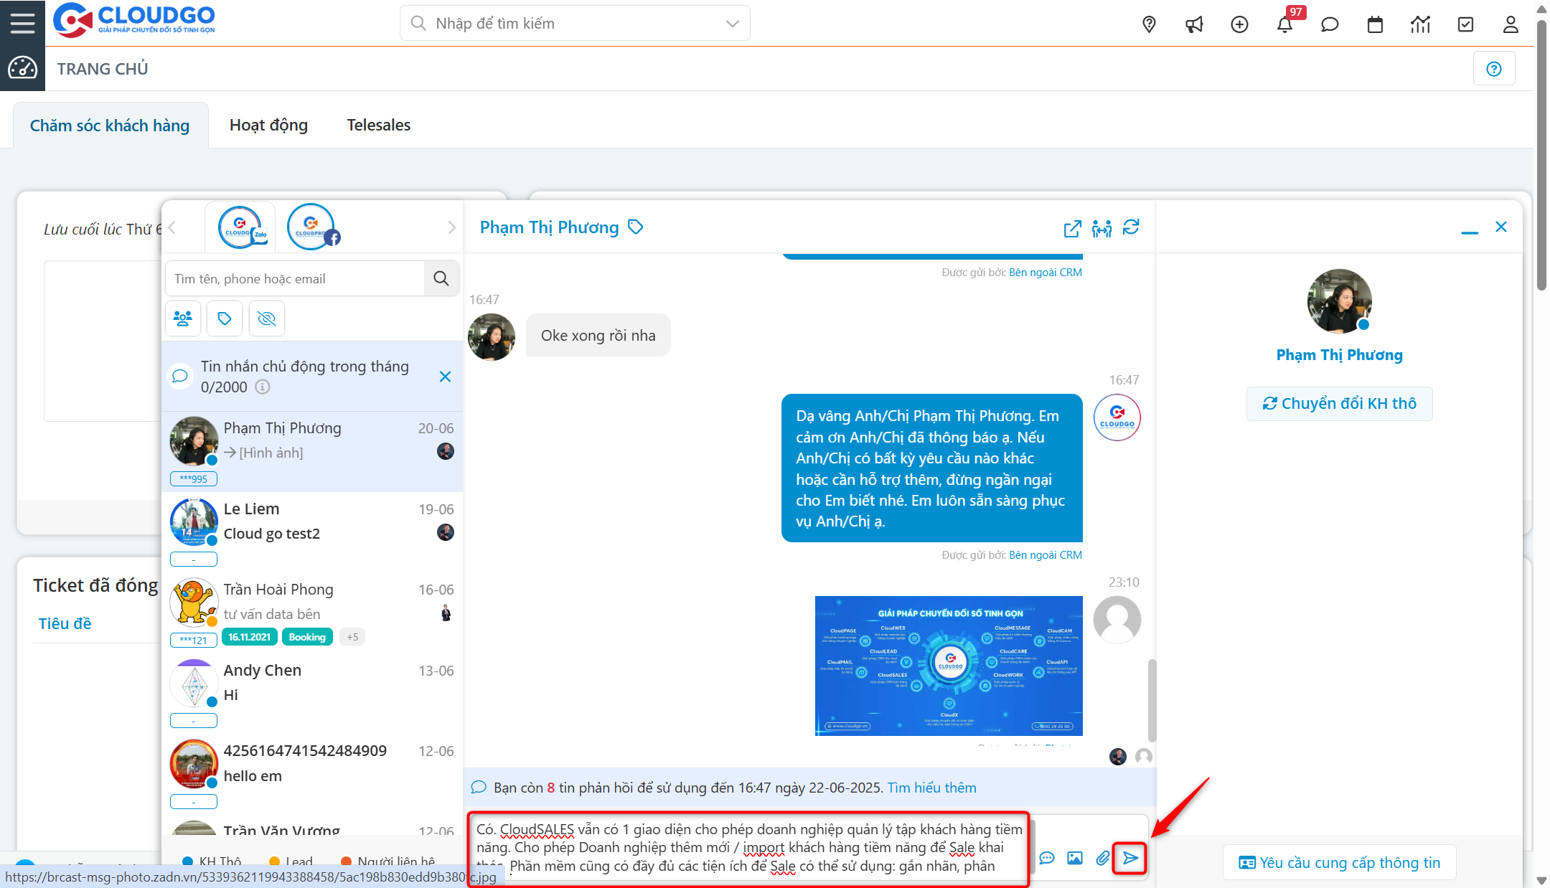Open the notifications bell with 97 badge

coord(1285,24)
